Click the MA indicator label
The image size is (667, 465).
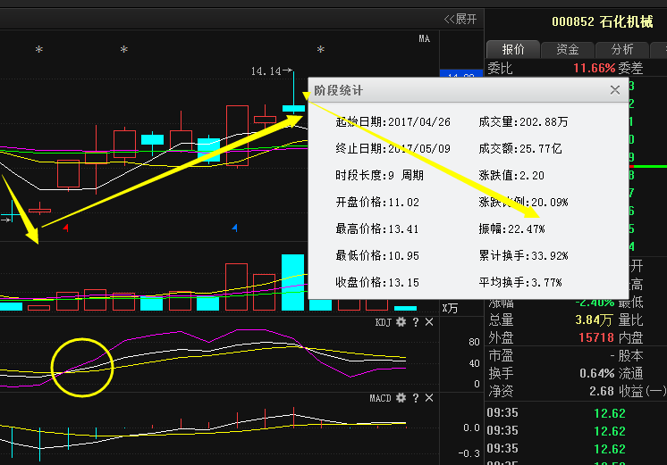click(424, 39)
